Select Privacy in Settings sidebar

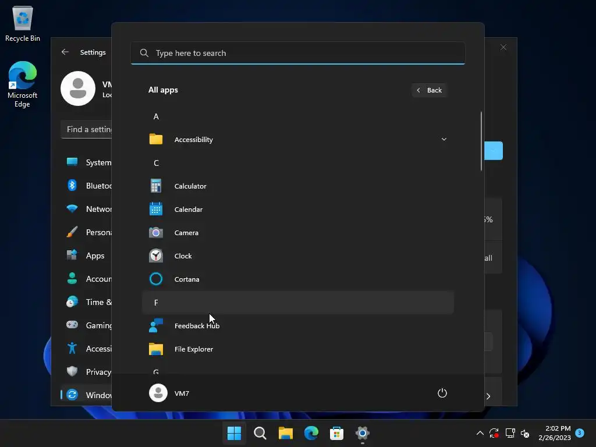[x=86, y=372]
